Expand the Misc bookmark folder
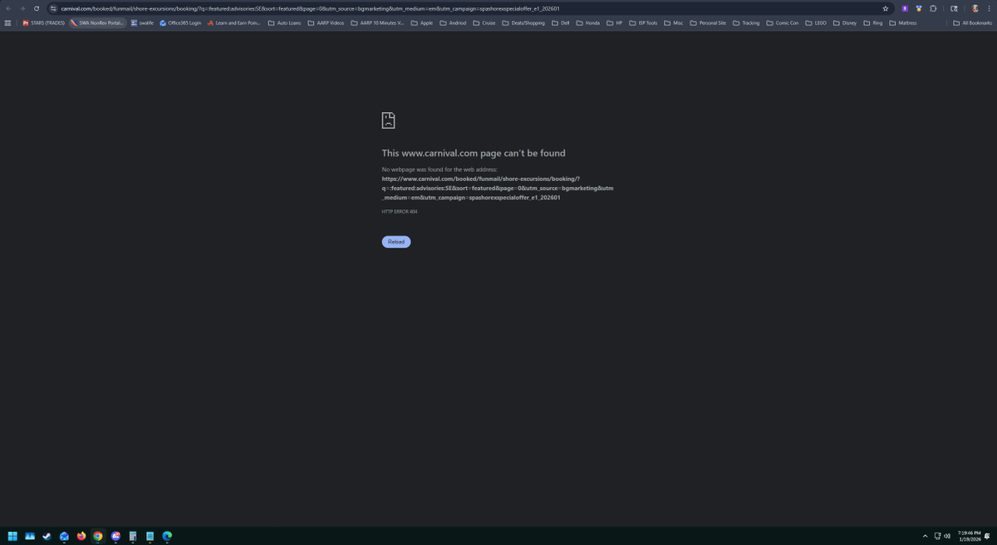 coord(674,22)
